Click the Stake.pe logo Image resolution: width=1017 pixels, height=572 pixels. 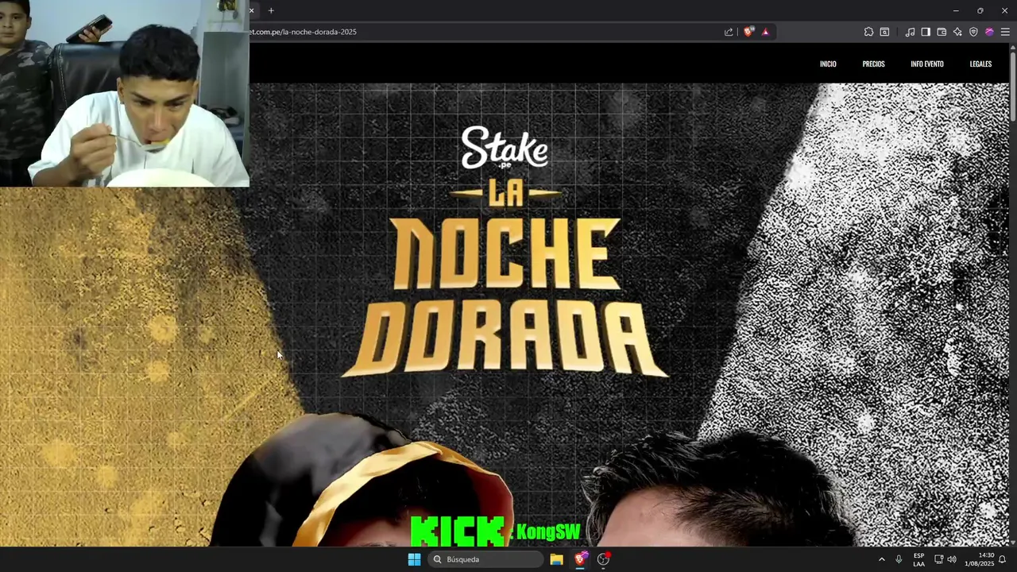(x=505, y=147)
